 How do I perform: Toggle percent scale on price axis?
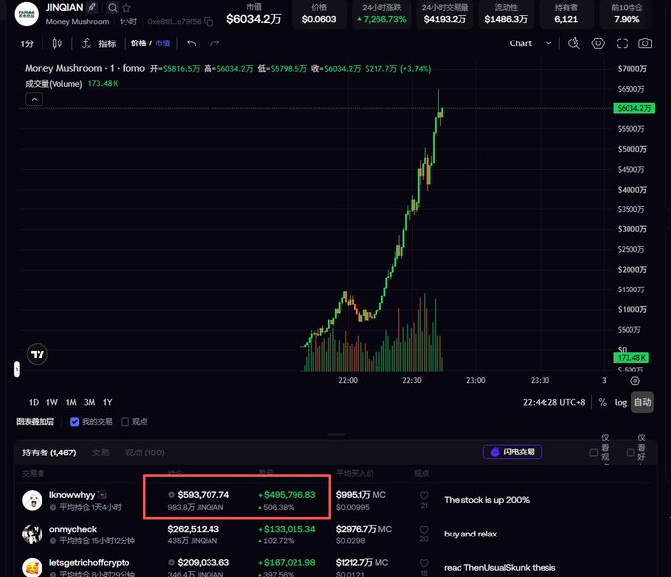[x=602, y=402]
